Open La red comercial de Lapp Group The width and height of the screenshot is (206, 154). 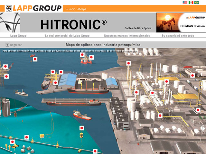[x=67, y=36]
